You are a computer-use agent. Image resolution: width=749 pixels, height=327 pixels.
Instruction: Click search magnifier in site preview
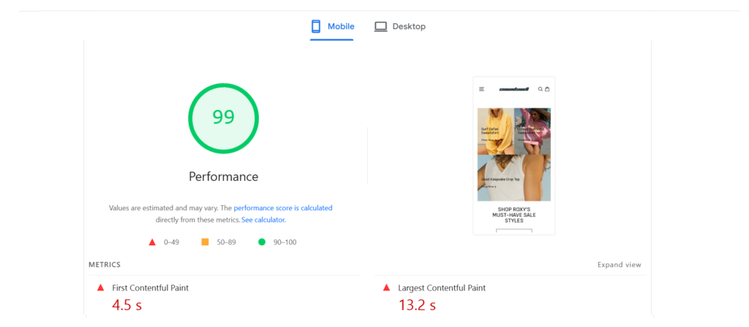pyautogui.click(x=540, y=89)
